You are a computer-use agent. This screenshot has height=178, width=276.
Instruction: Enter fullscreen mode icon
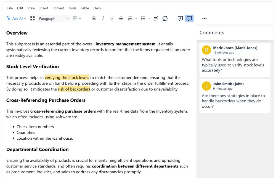32,18
